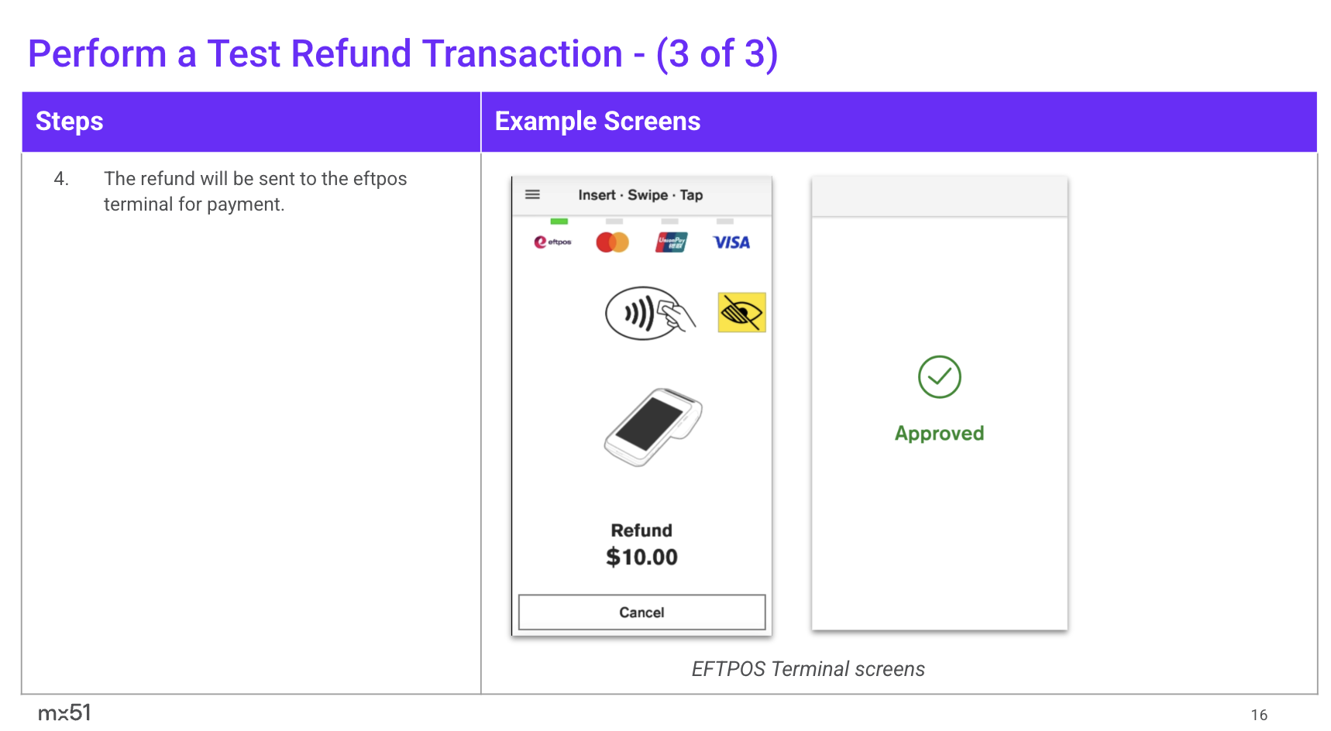Image resolution: width=1331 pixels, height=731 pixels.
Task: Click the contactless tap card icon
Action: pyautogui.click(x=649, y=314)
